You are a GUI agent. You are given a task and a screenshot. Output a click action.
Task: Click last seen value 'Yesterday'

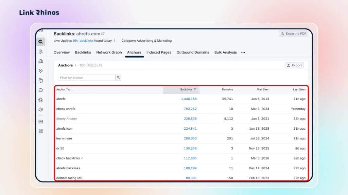298,109
